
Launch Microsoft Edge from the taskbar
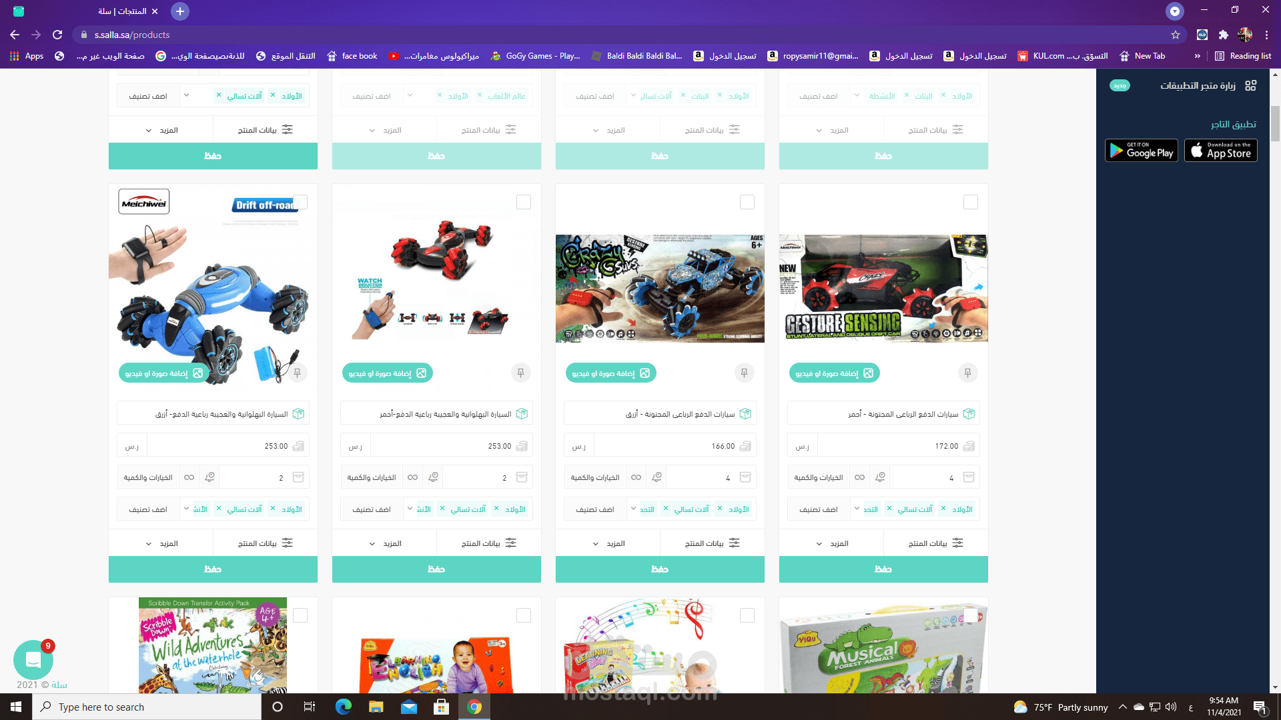pos(344,707)
